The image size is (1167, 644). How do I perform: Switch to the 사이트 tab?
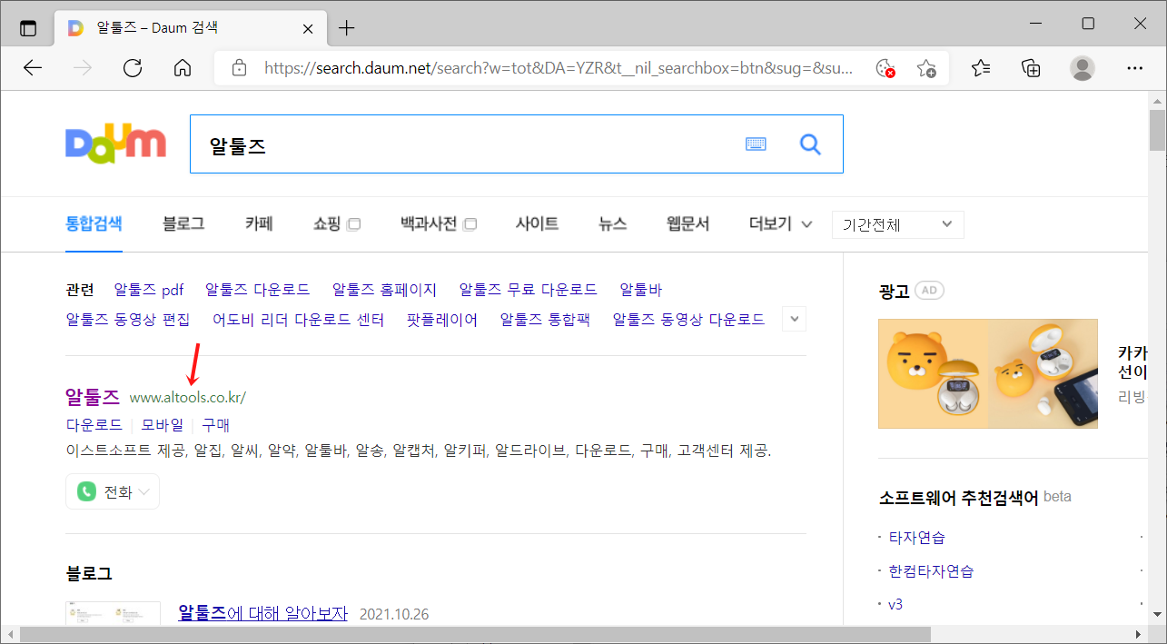click(537, 223)
